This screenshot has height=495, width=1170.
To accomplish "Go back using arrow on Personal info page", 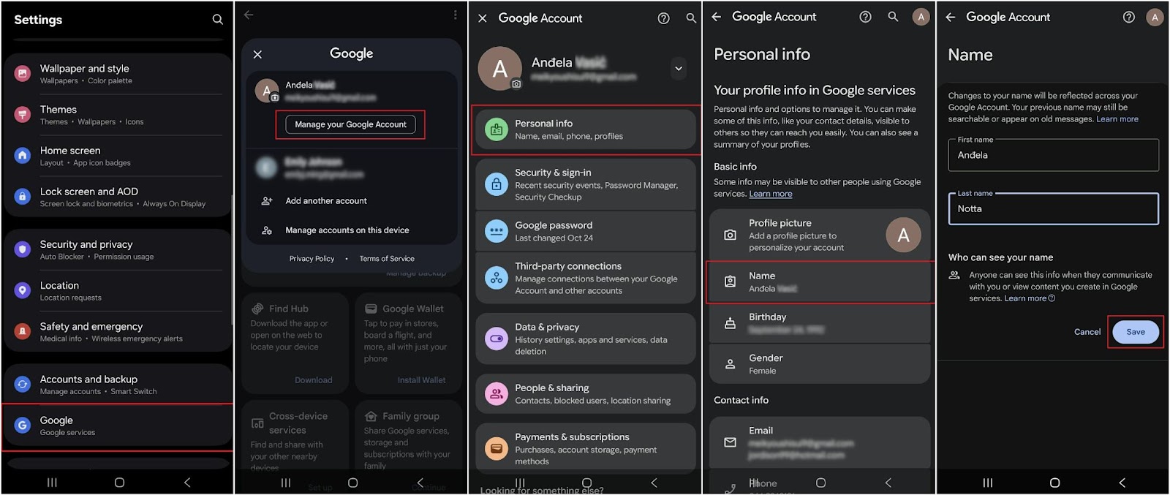I will [717, 17].
